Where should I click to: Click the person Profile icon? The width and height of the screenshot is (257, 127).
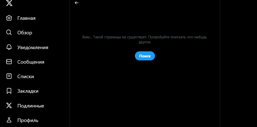(9, 120)
